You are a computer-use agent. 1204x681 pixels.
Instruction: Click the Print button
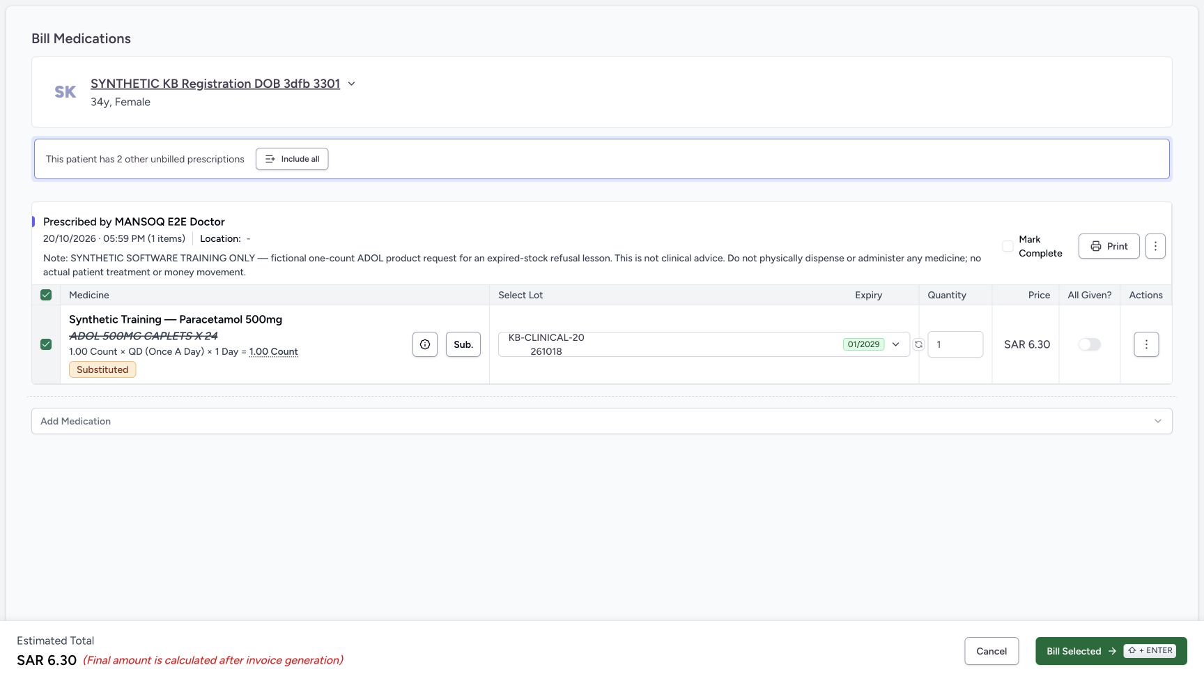[1109, 246]
